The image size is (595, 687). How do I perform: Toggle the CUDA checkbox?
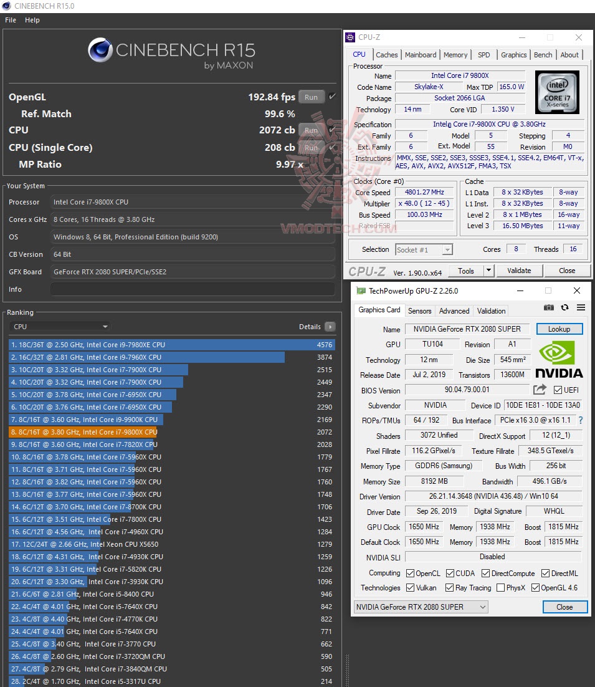[450, 573]
